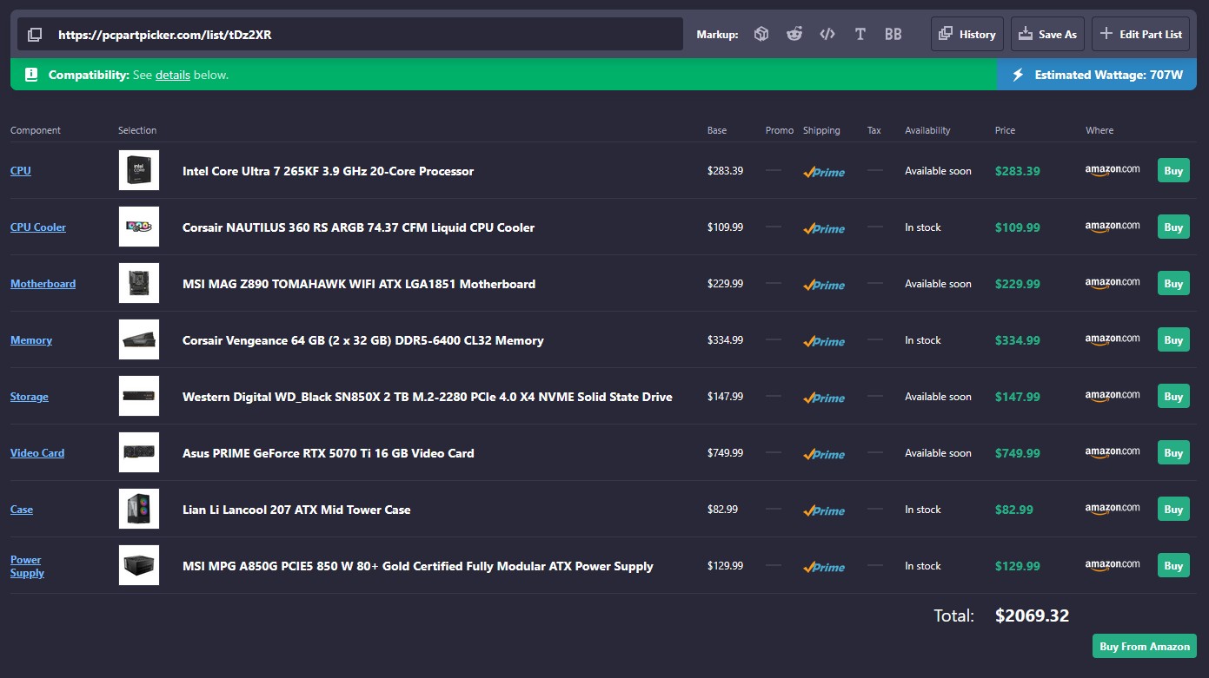Screen dimensions: 1209x678
Task: Click Save As button
Action: click(x=1048, y=35)
